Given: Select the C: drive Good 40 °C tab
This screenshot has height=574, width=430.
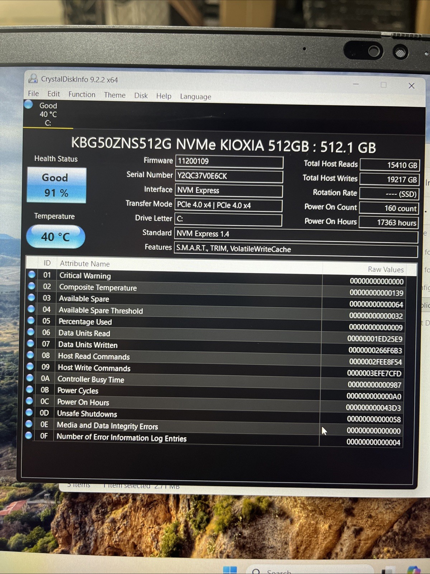Looking at the screenshot, I should coord(48,115).
